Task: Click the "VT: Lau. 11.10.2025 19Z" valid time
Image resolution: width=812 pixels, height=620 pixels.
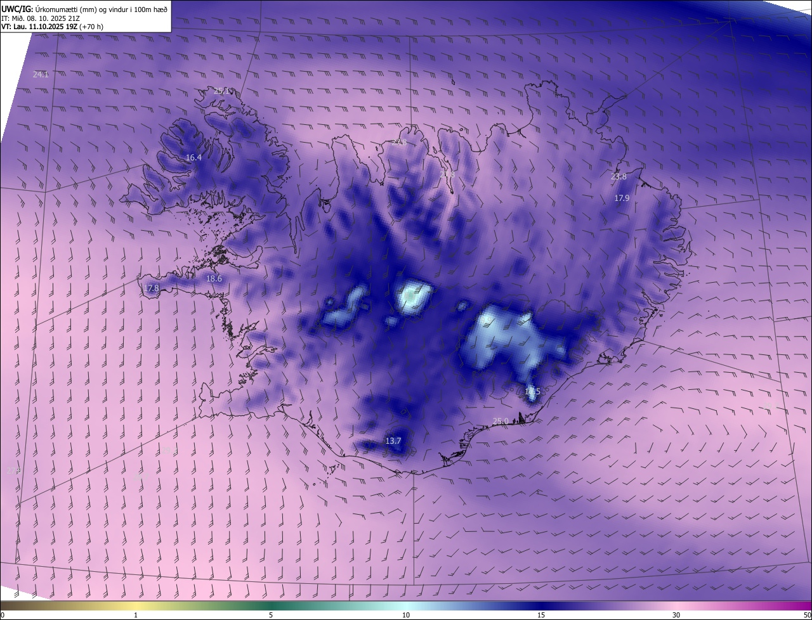Action: (39, 27)
